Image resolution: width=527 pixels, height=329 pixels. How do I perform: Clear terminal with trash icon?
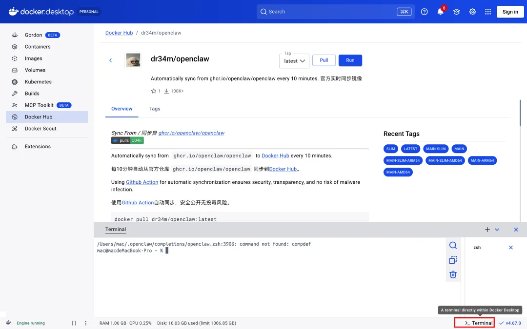453,274
